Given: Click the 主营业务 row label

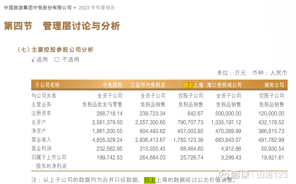Looking at the screenshot, I should pos(41,104).
